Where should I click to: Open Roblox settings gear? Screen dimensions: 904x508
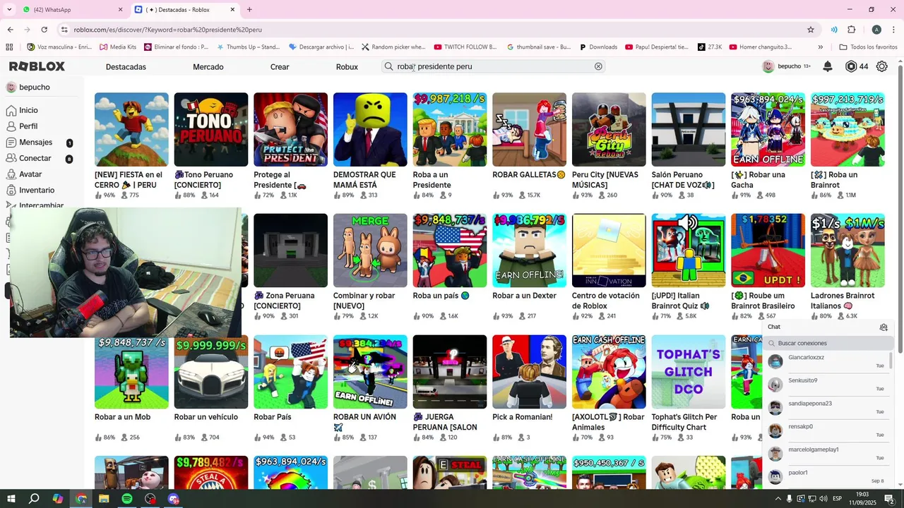pyautogui.click(x=882, y=66)
